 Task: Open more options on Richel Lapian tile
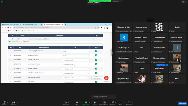point(167,65)
